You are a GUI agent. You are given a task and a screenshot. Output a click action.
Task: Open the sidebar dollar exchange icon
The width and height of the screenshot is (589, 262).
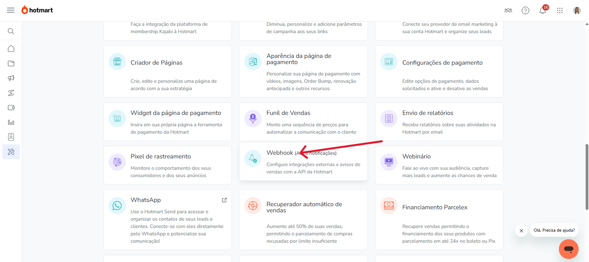click(11, 93)
